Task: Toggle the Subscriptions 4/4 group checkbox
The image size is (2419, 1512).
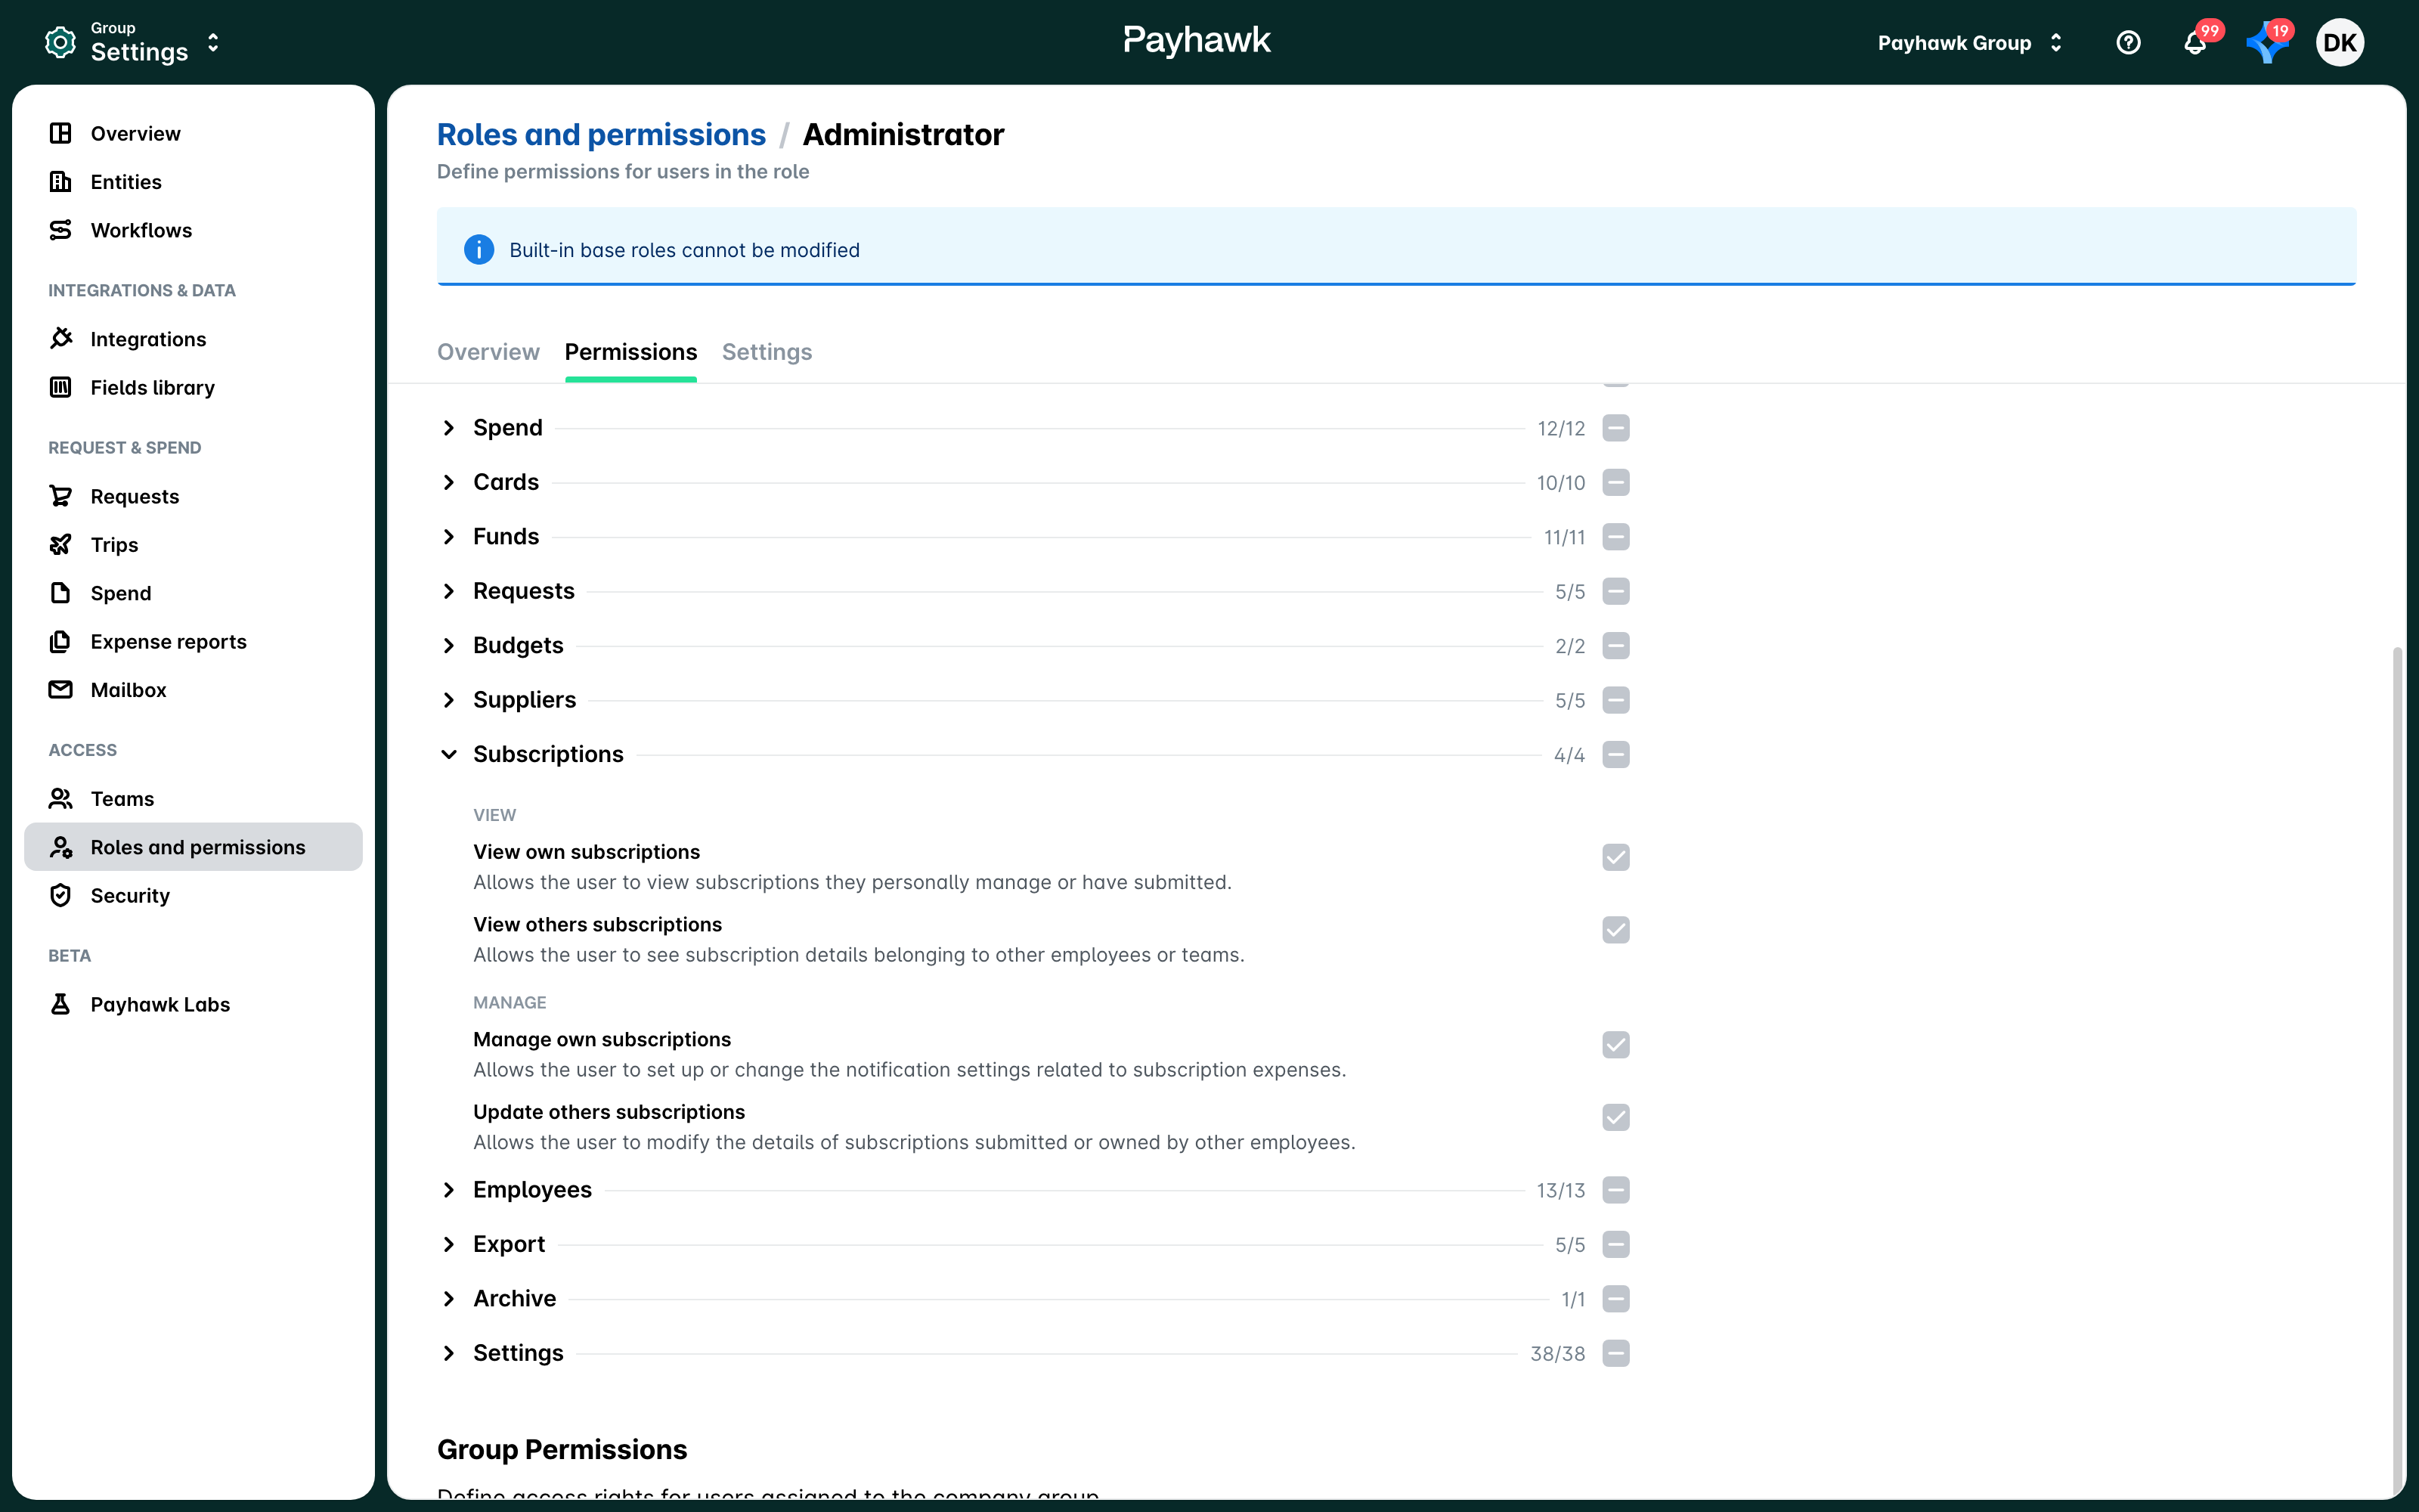Action: click(x=1615, y=755)
